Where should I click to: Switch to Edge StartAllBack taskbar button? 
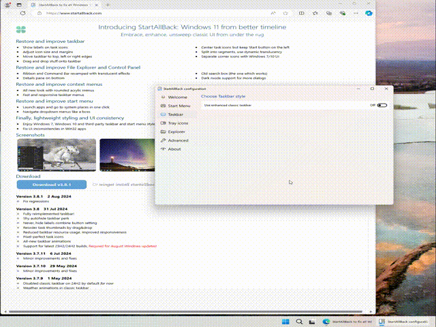click(x=347, y=322)
